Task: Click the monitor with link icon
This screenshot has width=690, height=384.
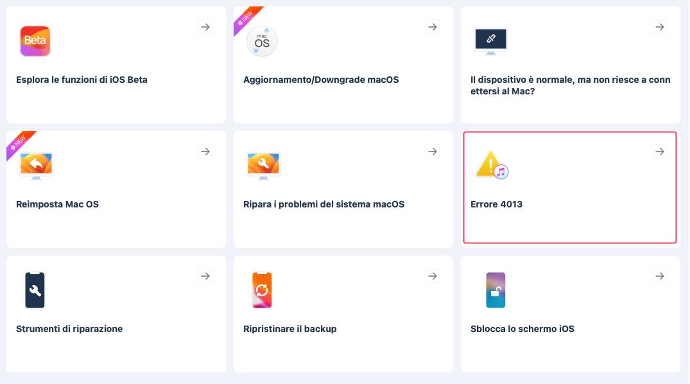Action: pyautogui.click(x=490, y=41)
